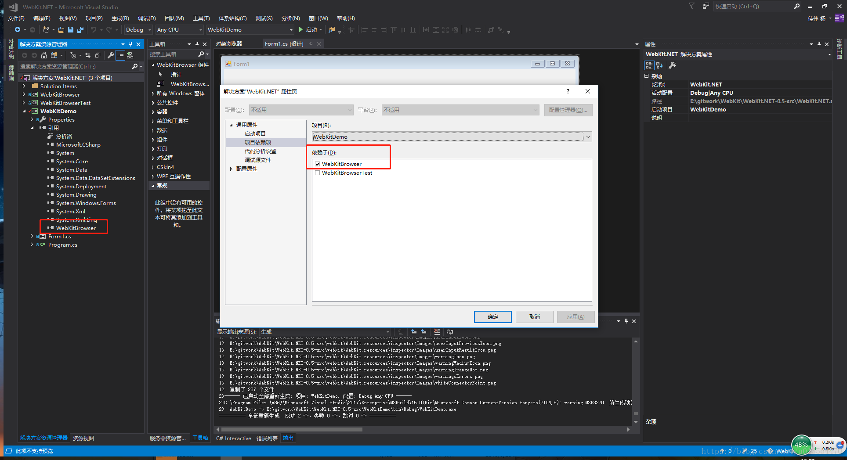Click the Save All toolbar icon
The width and height of the screenshot is (847, 460).
(80, 30)
